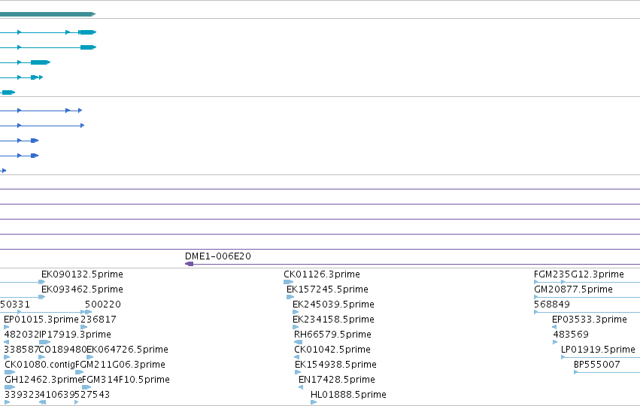Select the EK245039.5prime feature

tap(296, 312)
